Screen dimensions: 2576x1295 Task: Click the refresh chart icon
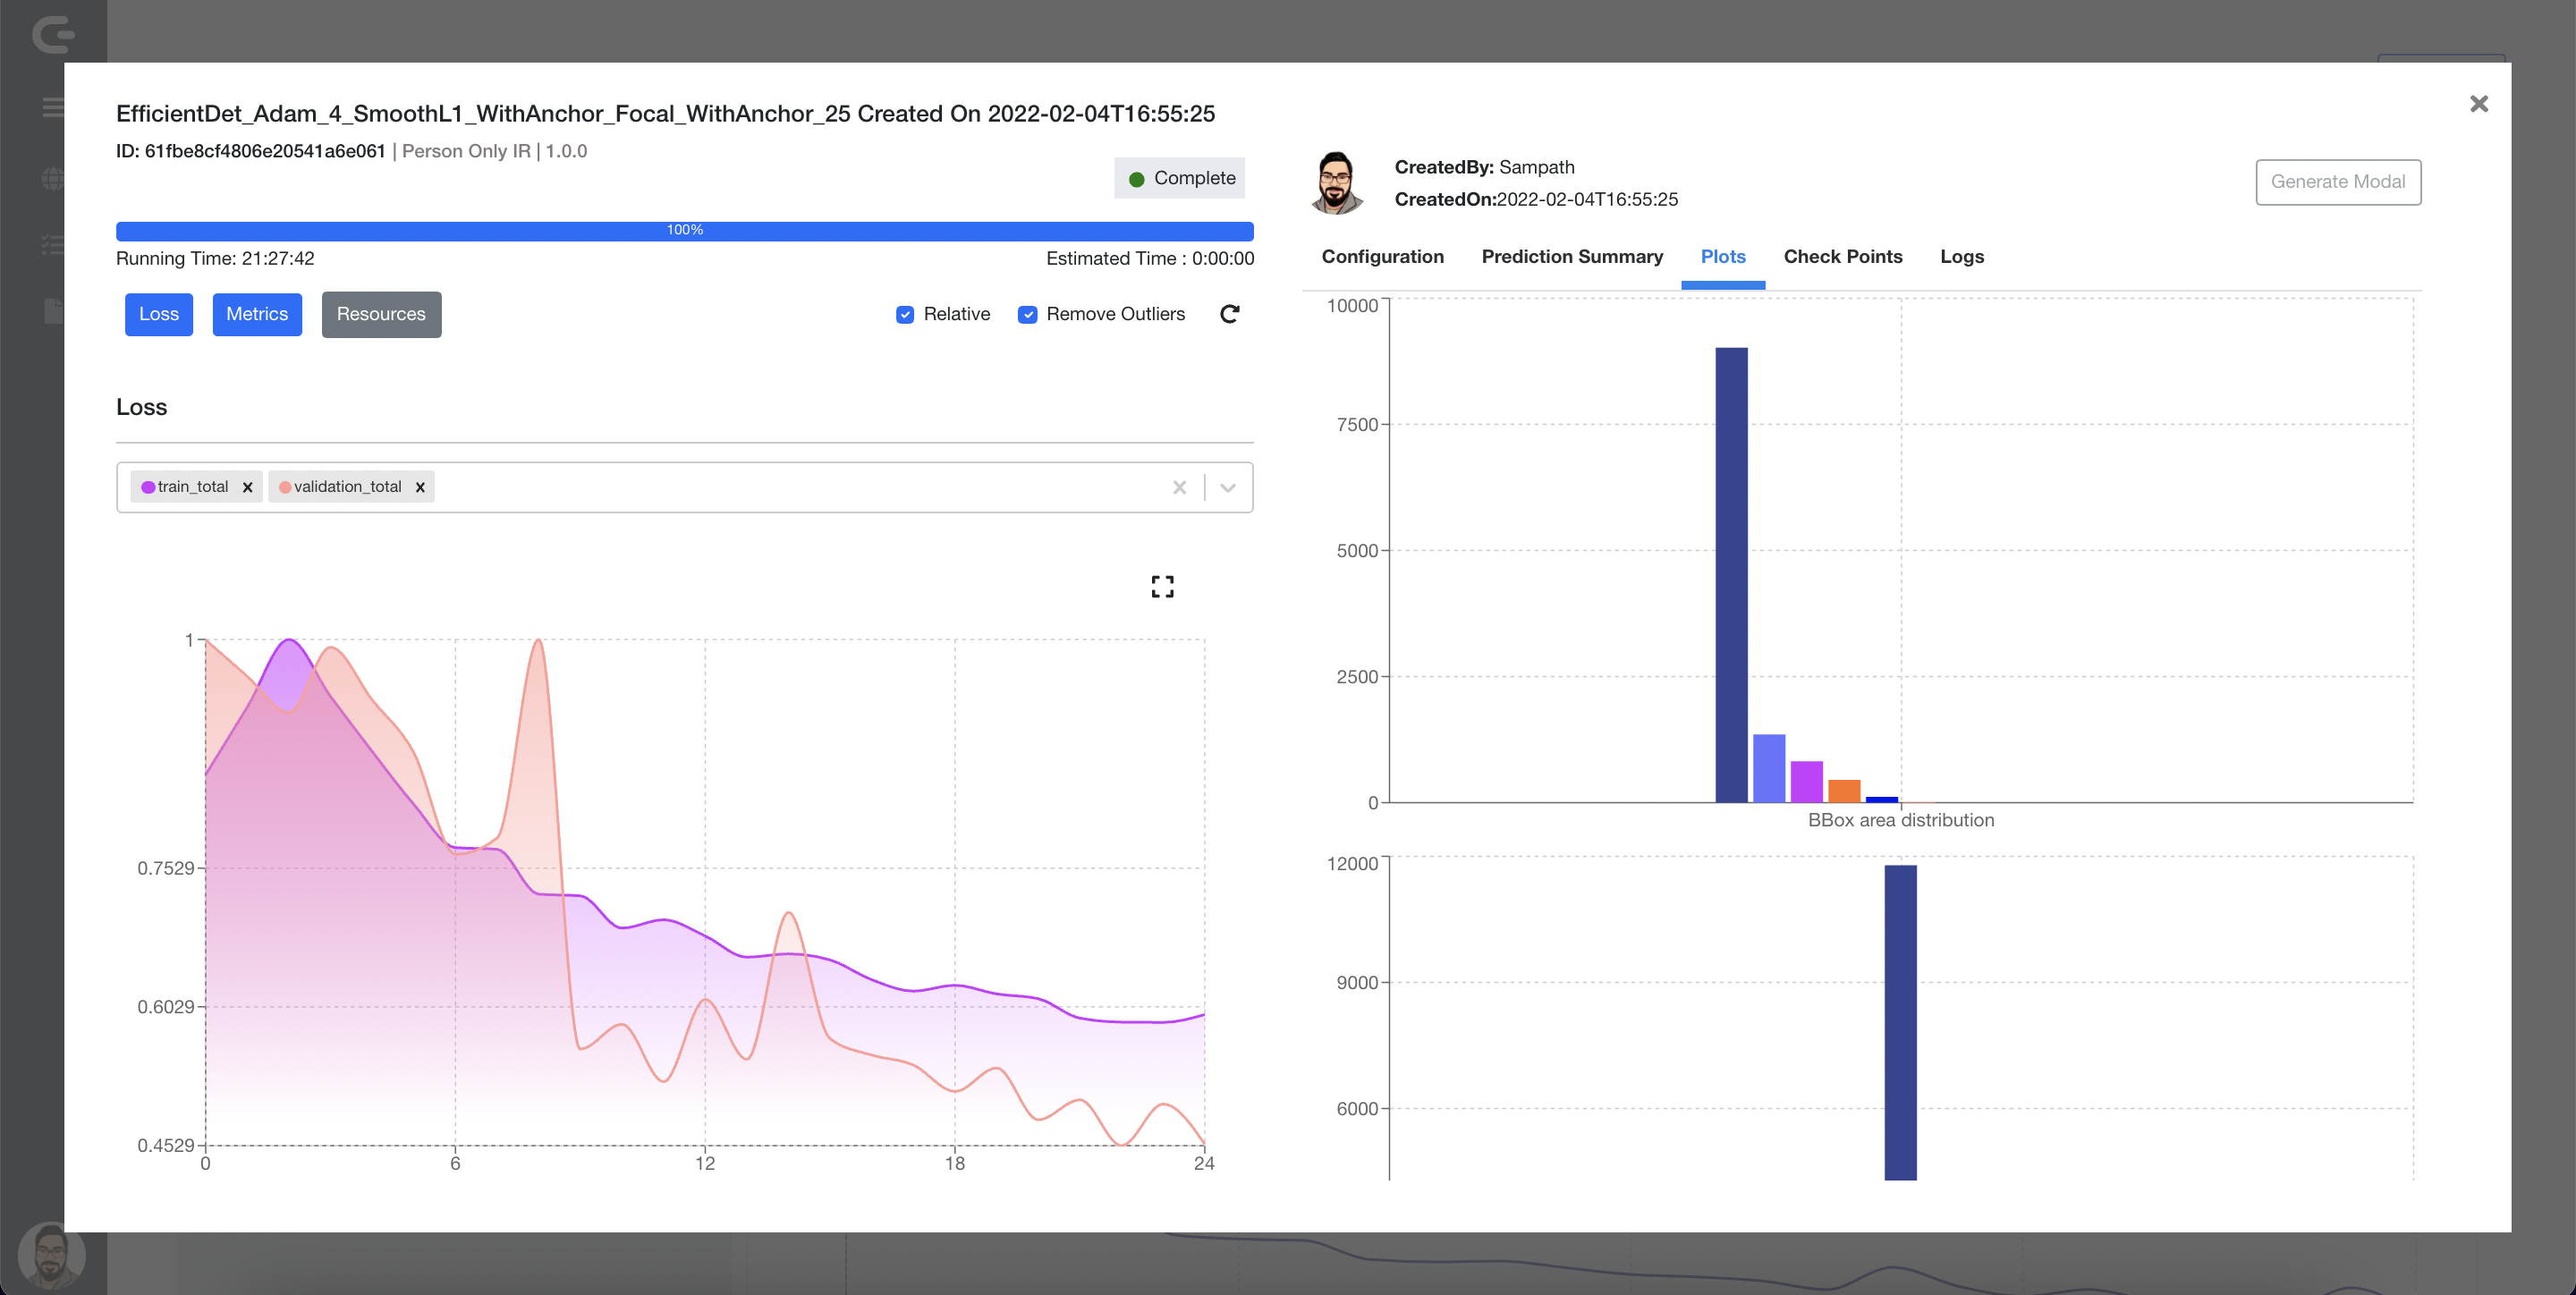(1229, 314)
